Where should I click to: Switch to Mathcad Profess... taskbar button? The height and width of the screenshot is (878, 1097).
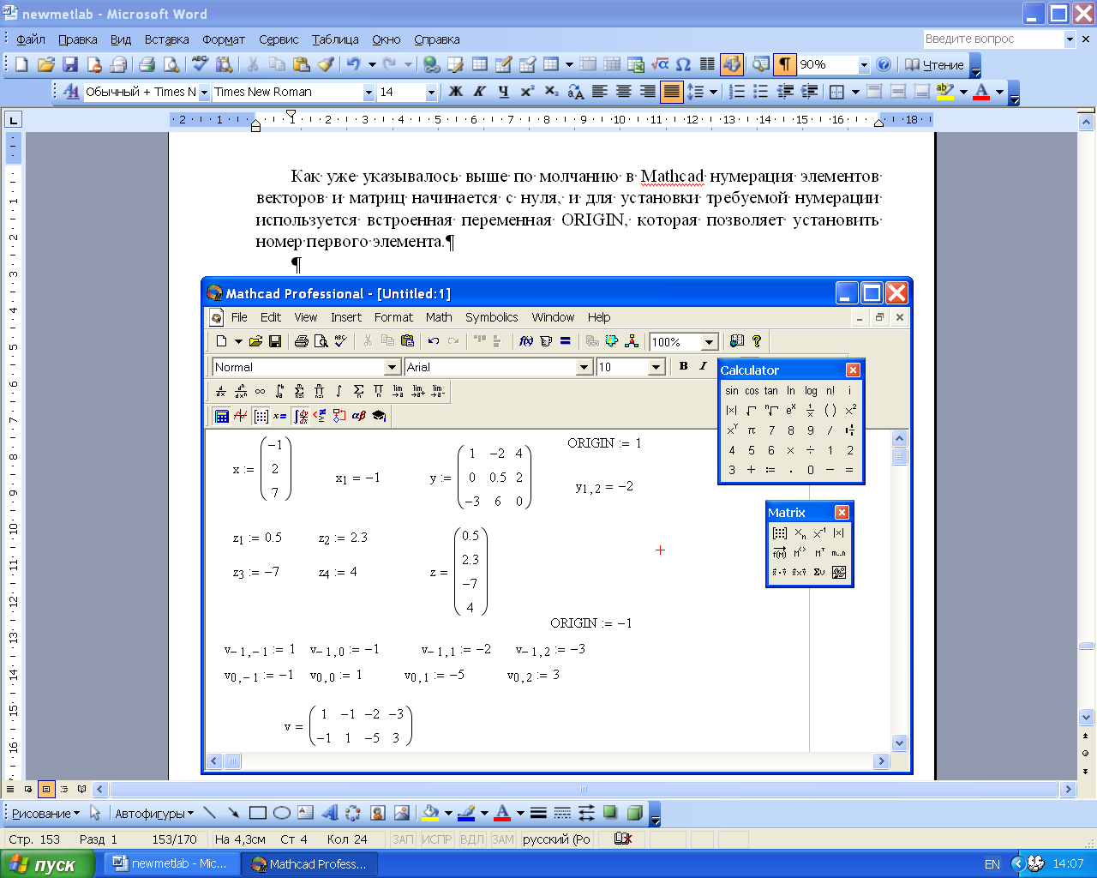(310, 864)
